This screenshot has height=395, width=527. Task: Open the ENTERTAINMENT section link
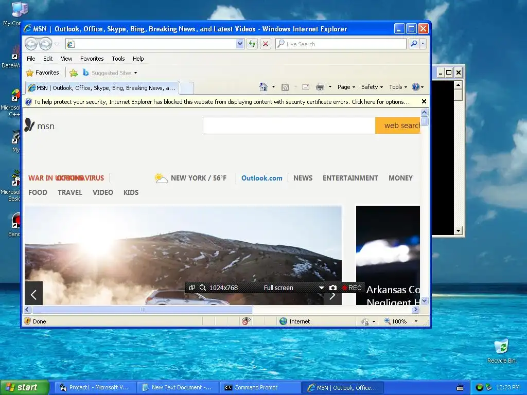tap(350, 178)
